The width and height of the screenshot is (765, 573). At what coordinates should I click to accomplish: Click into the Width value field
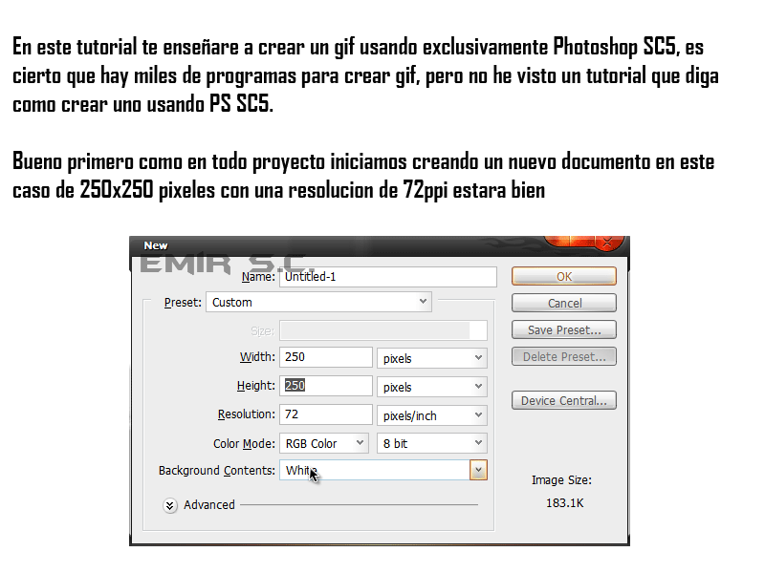[x=325, y=357]
